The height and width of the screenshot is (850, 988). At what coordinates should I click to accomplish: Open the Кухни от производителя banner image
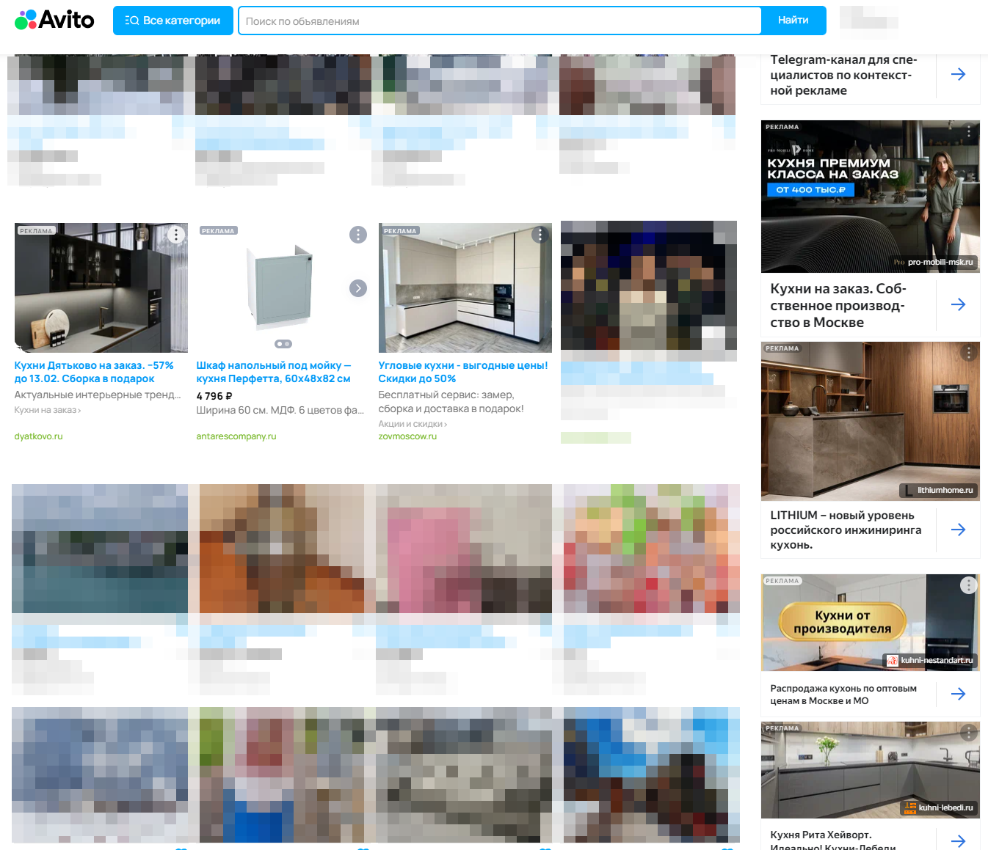point(870,623)
